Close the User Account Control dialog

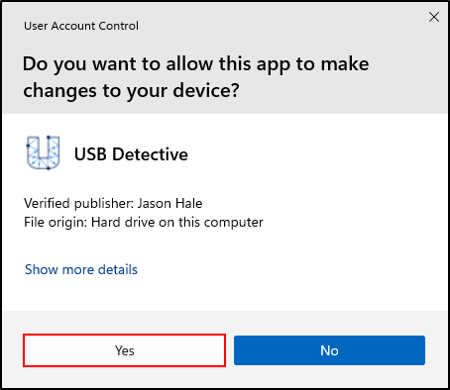(434, 17)
